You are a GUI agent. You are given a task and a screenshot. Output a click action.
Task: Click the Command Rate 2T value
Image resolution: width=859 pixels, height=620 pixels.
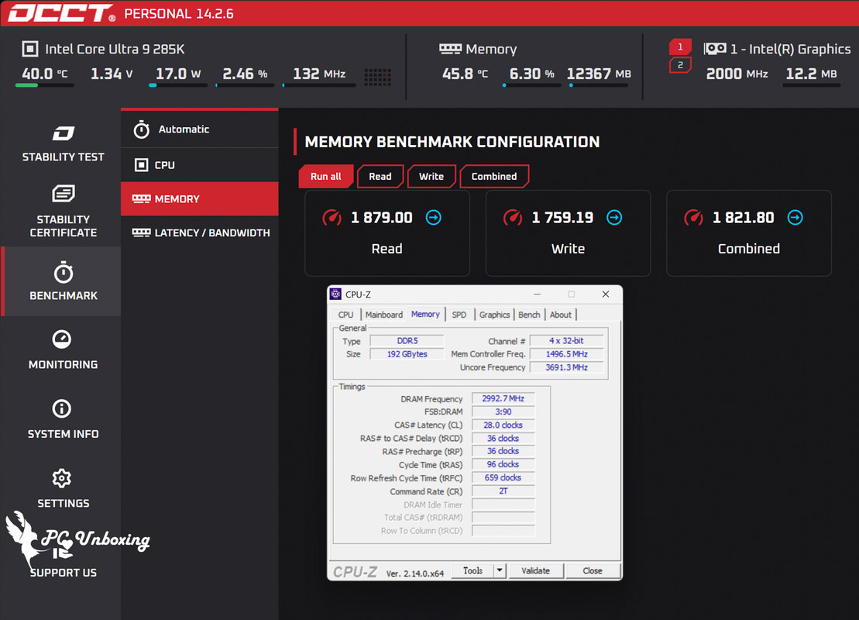pos(503,491)
